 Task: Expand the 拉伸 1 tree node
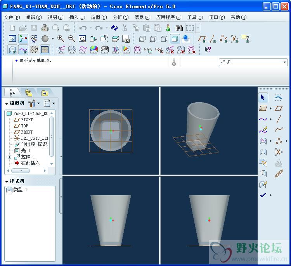click(9, 157)
